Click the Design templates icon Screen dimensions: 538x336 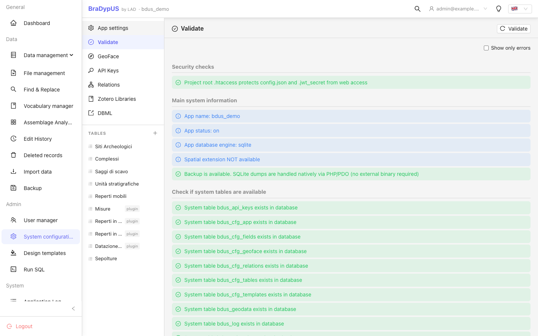pyautogui.click(x=13, y=253)
